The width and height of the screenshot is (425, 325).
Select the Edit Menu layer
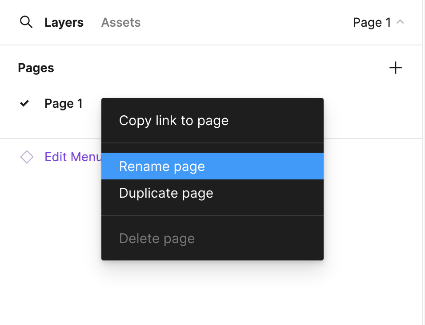pos(73,157)
